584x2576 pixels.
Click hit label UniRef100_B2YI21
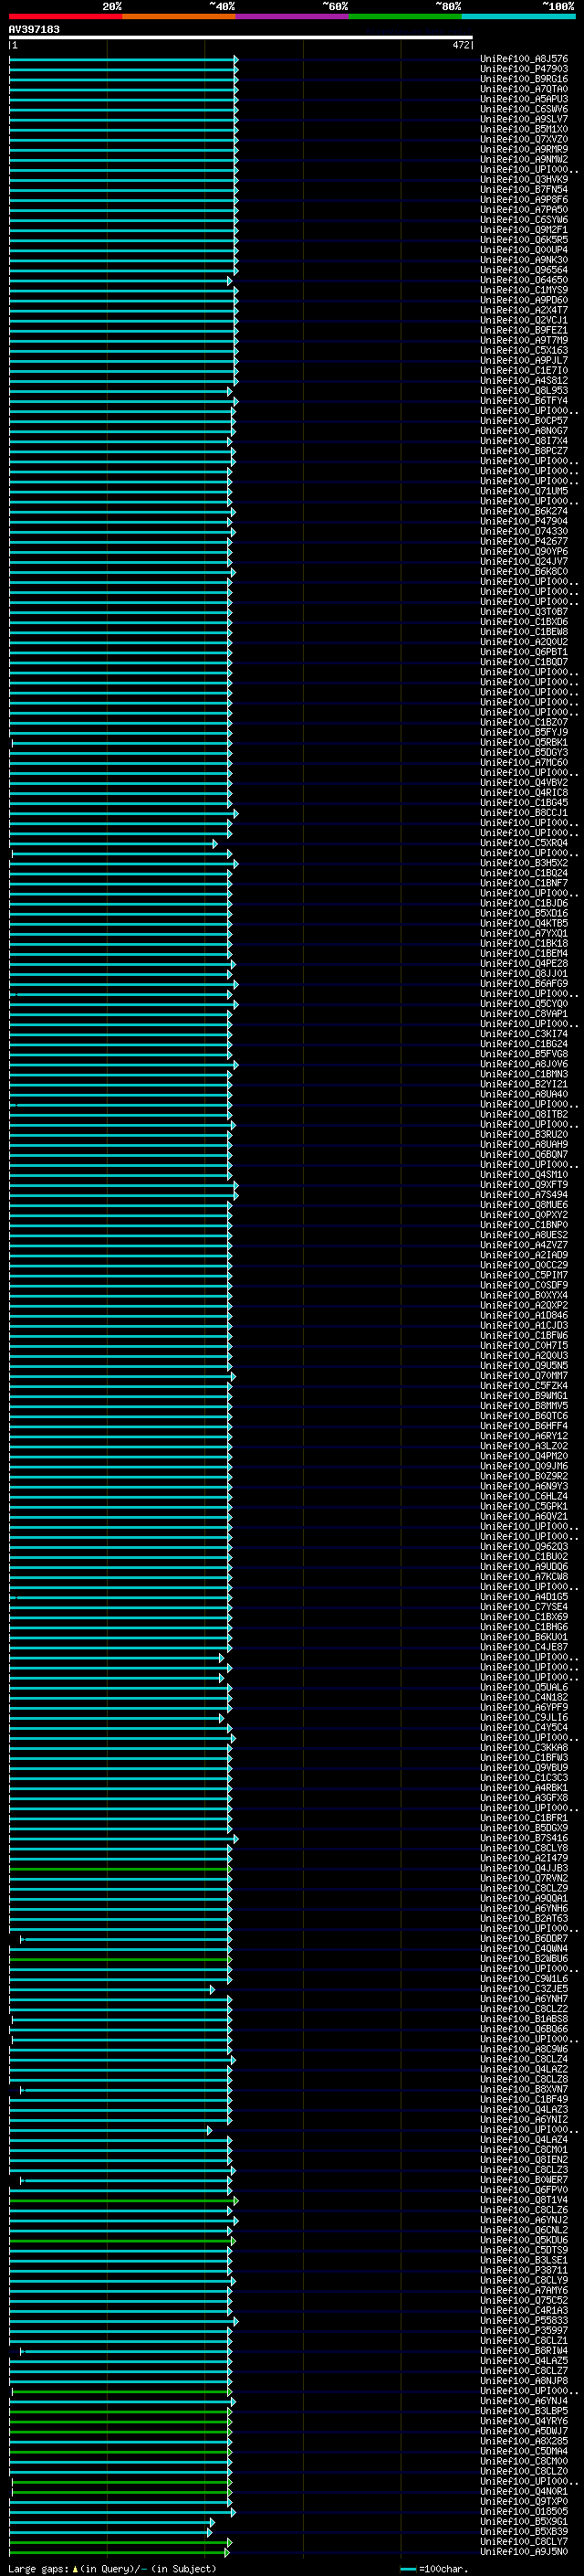pos(524,1084)
